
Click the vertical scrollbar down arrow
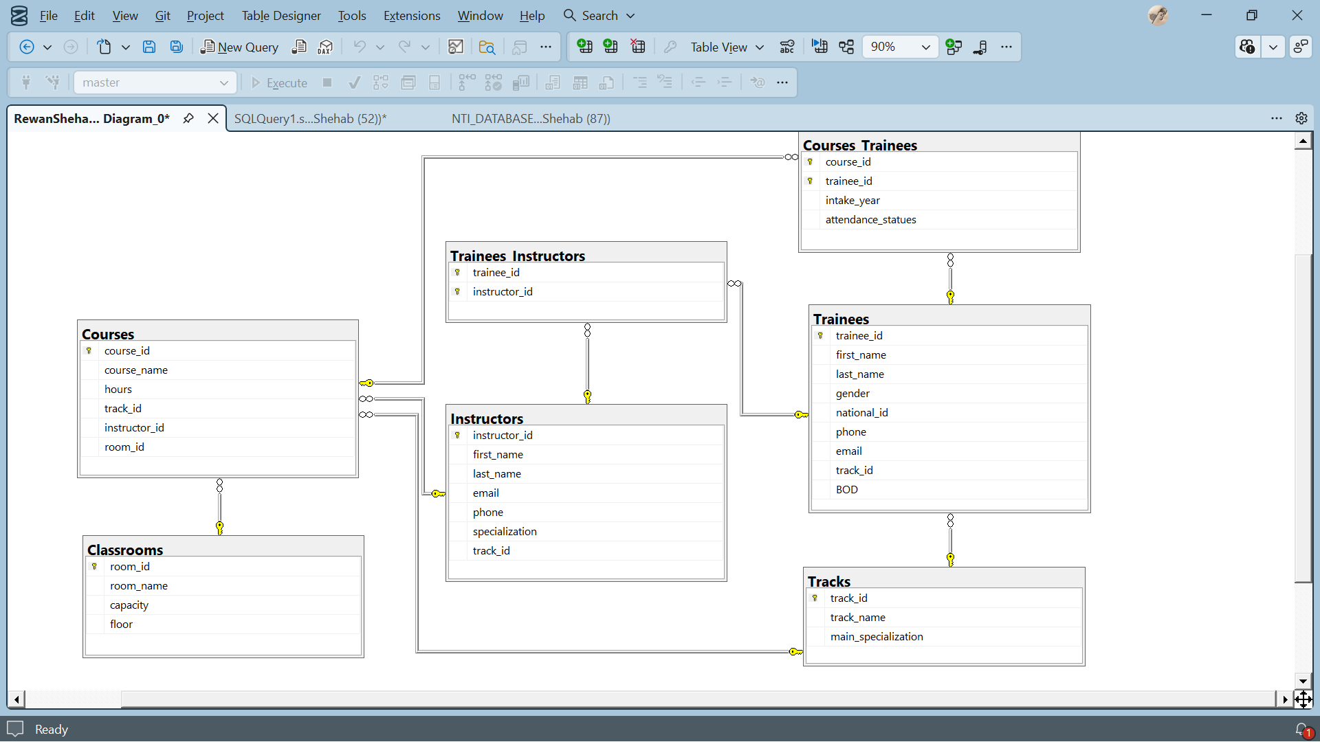1303,681
